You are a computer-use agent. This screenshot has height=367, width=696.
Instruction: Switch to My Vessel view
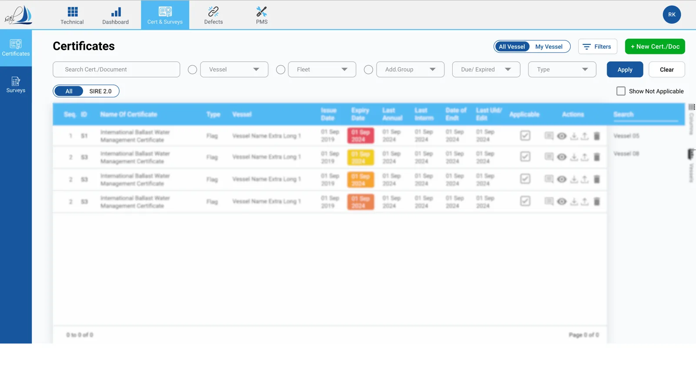pos(549,47)
